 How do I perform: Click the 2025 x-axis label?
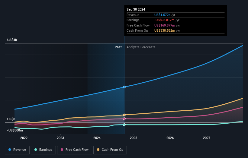[134, 138]
